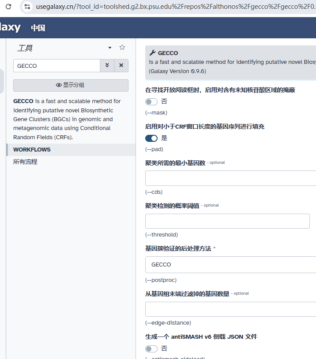
Task: Click the --edge-distance gene count field
Action: [231, 309]
